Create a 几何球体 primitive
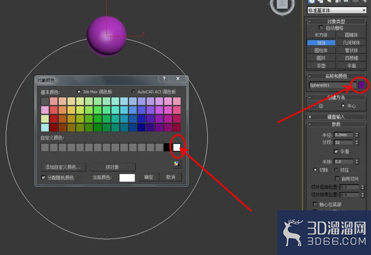 [351, 43]
